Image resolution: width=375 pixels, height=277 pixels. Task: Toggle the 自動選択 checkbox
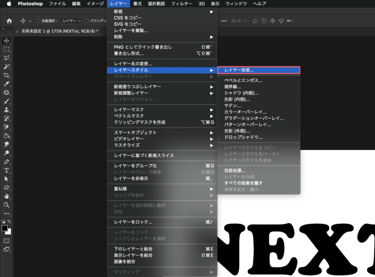38,21
